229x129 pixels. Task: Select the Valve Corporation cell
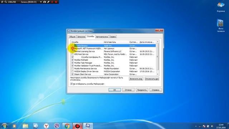[x=111, y=74]
